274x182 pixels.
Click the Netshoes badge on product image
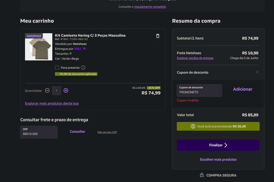(x=34, y=36)
